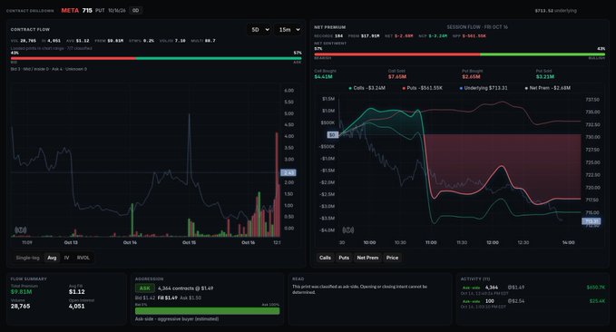Image resolution: width=616 pixels, height=332 pixels.
Task: Click the Call Bought $4.41M value
Action: click(x=323, y=76)
